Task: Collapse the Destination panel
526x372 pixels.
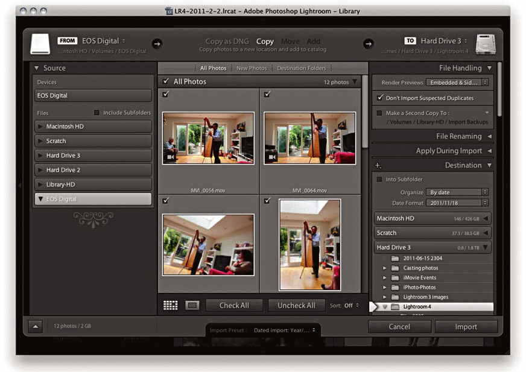Action: click(x=490, y=165)
